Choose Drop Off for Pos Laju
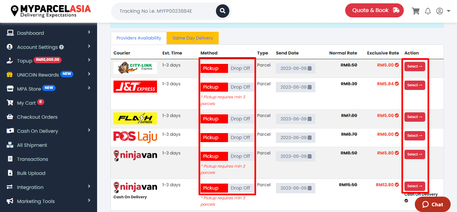This screenshot has height=212, width=457. (240, 137)
